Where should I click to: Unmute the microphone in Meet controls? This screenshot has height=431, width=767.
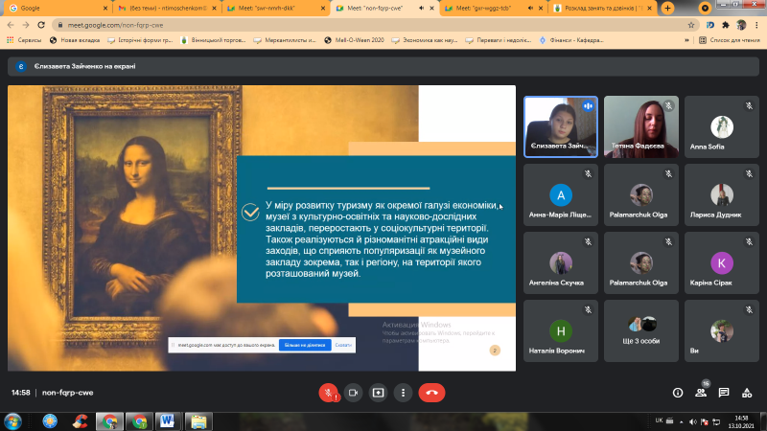tap(329, 393)
